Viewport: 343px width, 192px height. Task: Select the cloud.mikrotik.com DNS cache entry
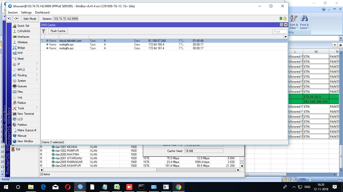coord(164,41)
